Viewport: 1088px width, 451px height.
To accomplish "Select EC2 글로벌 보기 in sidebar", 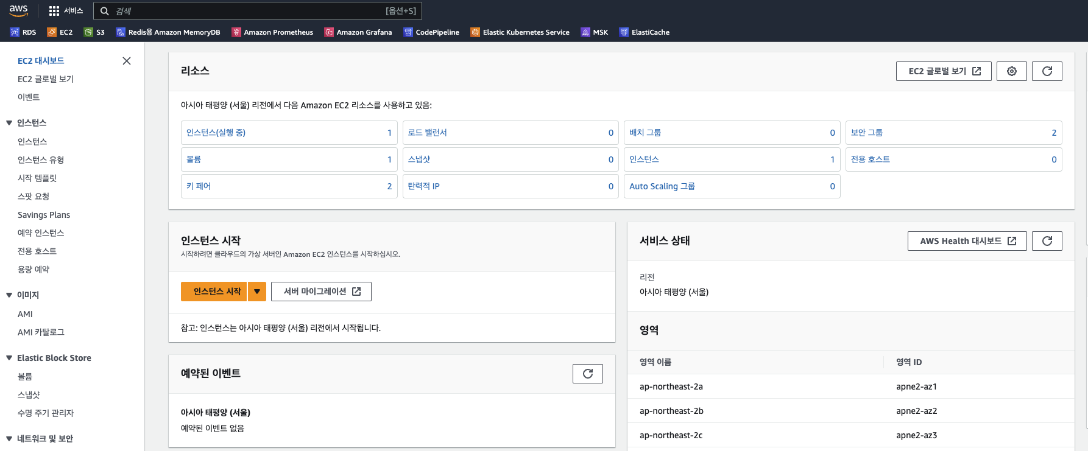I will click(x=46, y=79).
